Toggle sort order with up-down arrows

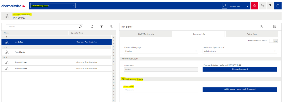point(92,27)
